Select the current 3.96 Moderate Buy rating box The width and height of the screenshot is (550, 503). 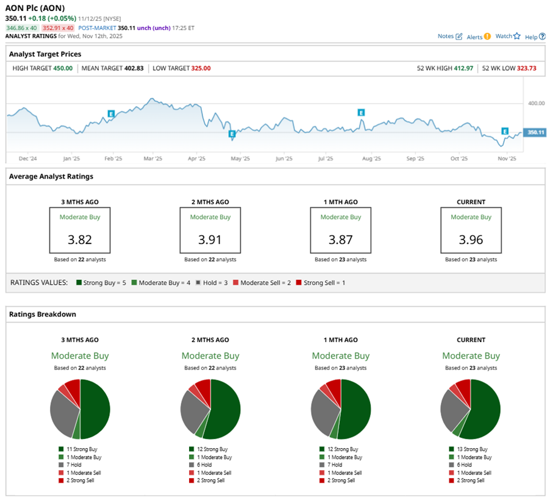click(471, 230)
